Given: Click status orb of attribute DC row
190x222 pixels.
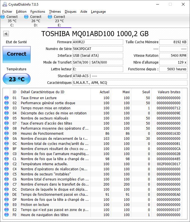Looking at the screenshot, I should pos(6,190).
